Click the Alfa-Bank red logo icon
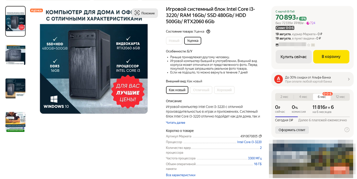The height and width of the screenshot is (179, 357). pos(278,79)
